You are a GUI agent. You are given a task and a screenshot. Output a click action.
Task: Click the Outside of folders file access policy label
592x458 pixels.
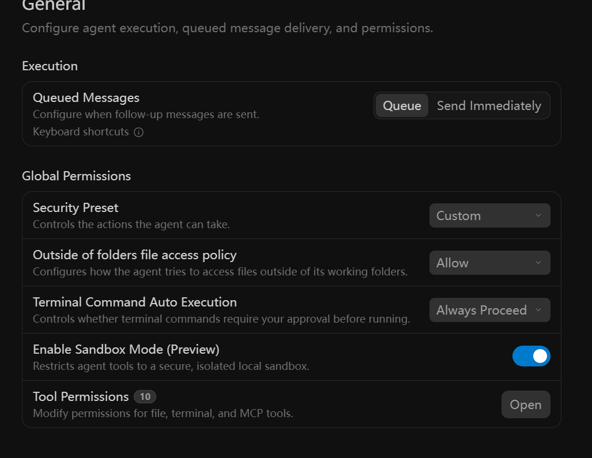point(135,255)
